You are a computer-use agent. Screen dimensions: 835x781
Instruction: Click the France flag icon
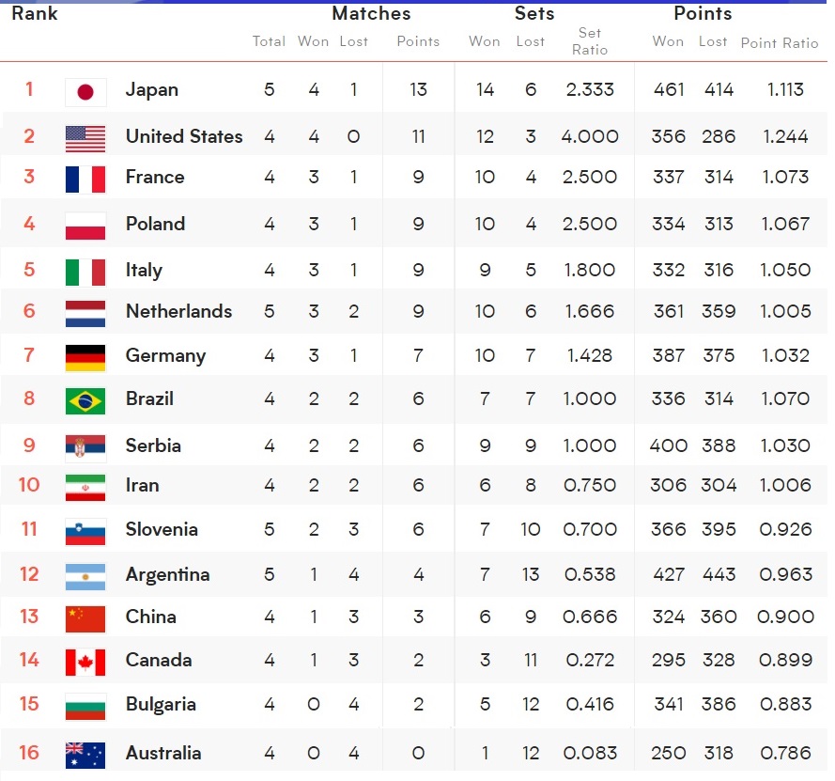[85, 179]
